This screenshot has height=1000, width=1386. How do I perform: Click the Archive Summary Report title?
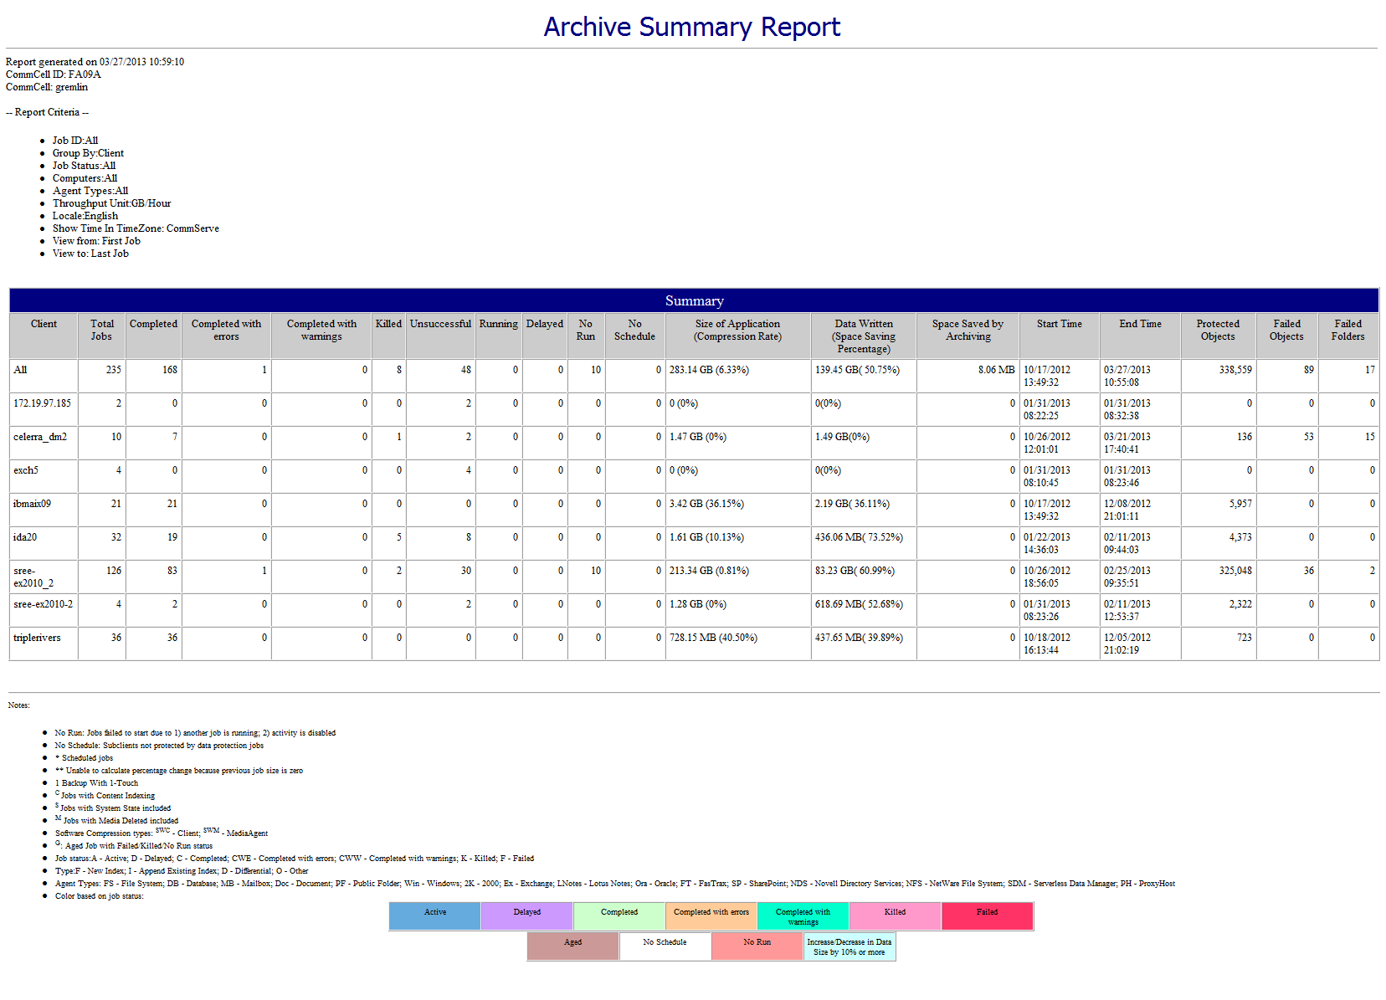click(x=691, y=26)
